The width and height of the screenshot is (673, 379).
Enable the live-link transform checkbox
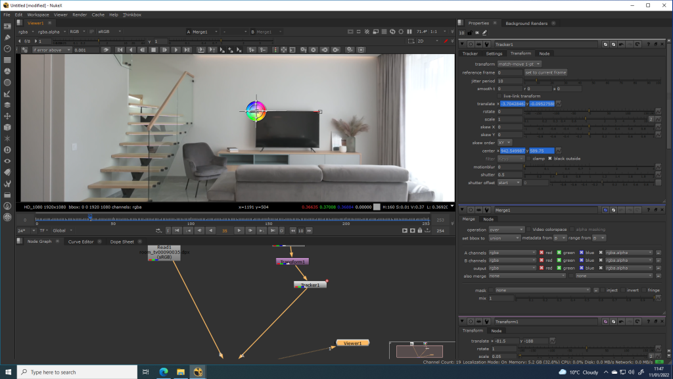click(x=499, y=96)
